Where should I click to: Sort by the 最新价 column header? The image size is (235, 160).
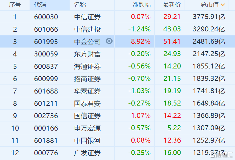(172, 5)
